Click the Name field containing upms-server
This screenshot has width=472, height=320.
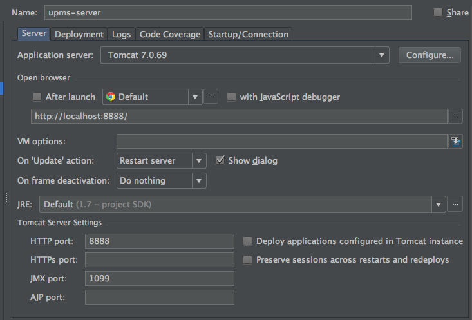pos(228,13)
